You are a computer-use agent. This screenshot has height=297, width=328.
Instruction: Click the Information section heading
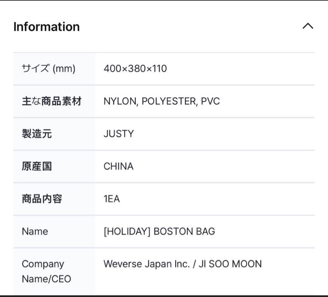click(x=46, y=27)
